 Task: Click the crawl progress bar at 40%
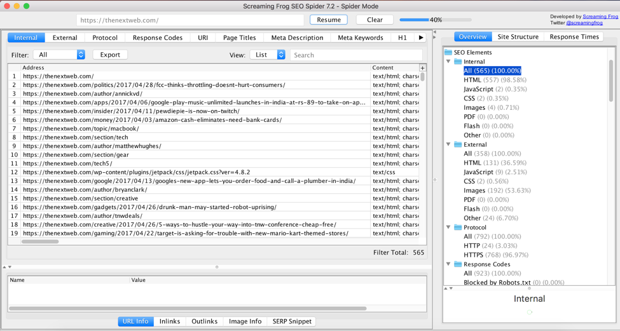click(436, 20)
